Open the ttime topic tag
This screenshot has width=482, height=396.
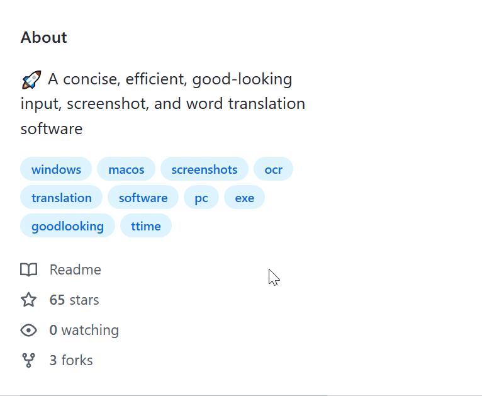146,226
